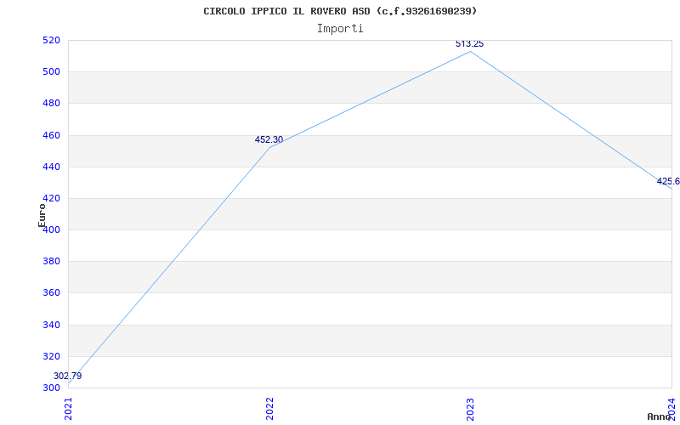Viewport: 680px width, 425px height.
Task: Click the 320 y-axis tick label
Action: coord(50,356)
